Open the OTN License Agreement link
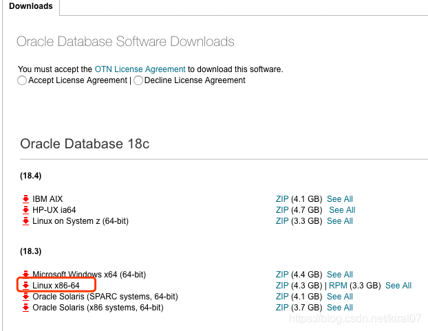This screenshot has width=428, height=331. 140,69
